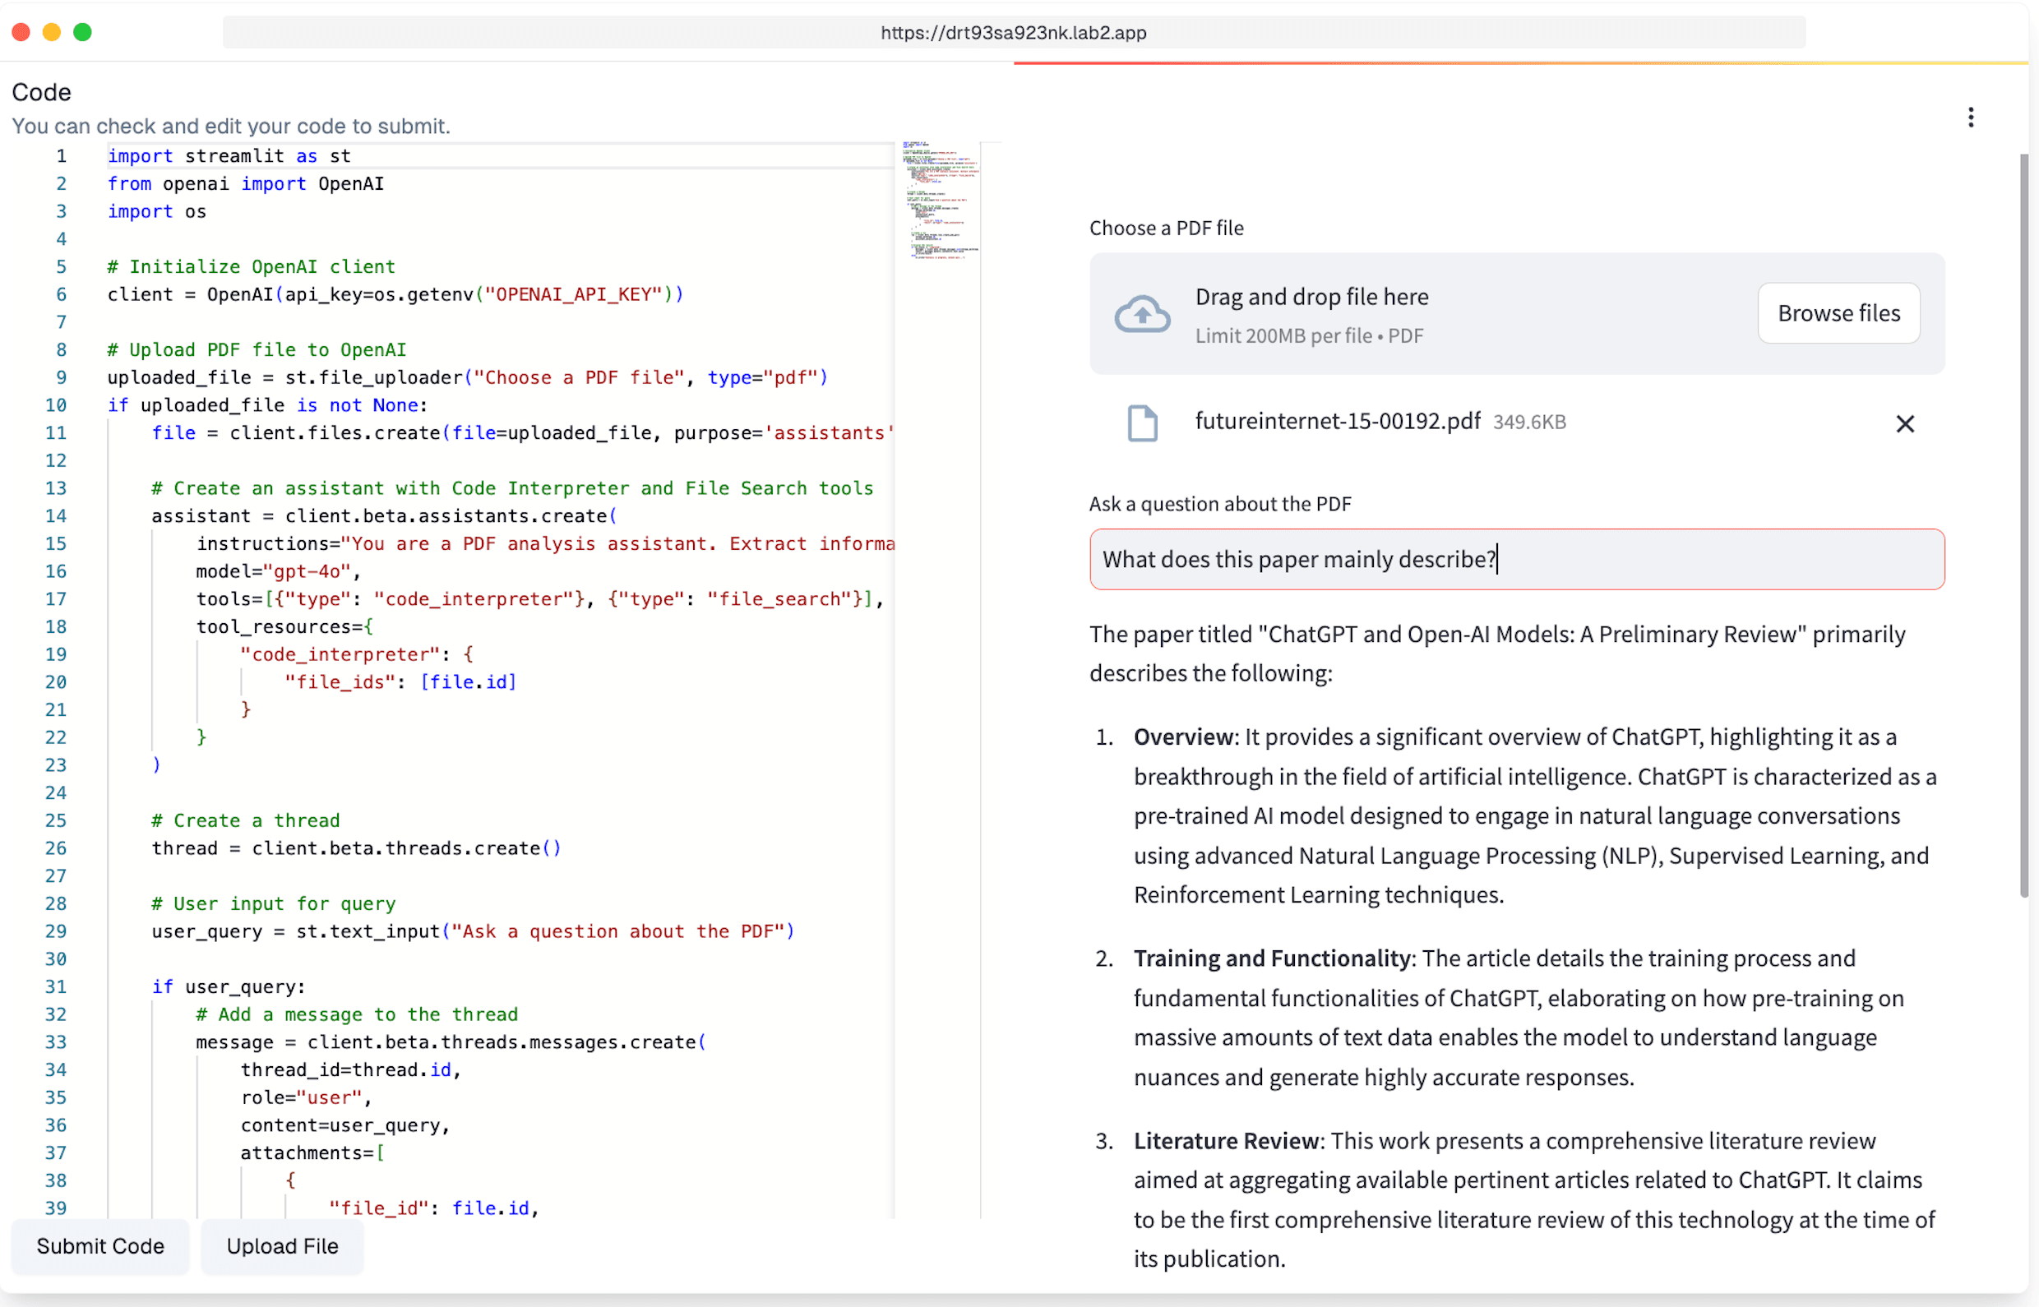
Task: Click line 18 'tool_resources={'
Action: click(284, 627)
